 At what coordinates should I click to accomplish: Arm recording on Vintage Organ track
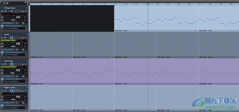coord(9,11)
